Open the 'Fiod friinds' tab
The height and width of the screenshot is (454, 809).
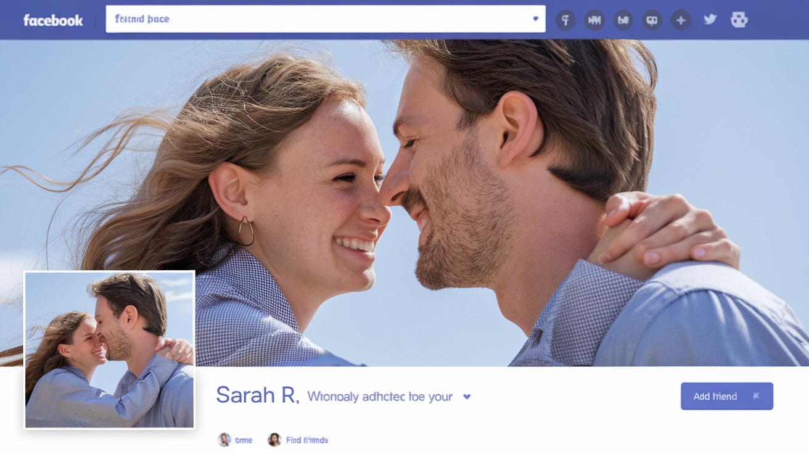click(x=307, y=440)
